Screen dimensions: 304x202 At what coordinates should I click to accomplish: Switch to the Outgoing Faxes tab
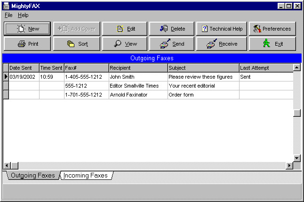33,176
